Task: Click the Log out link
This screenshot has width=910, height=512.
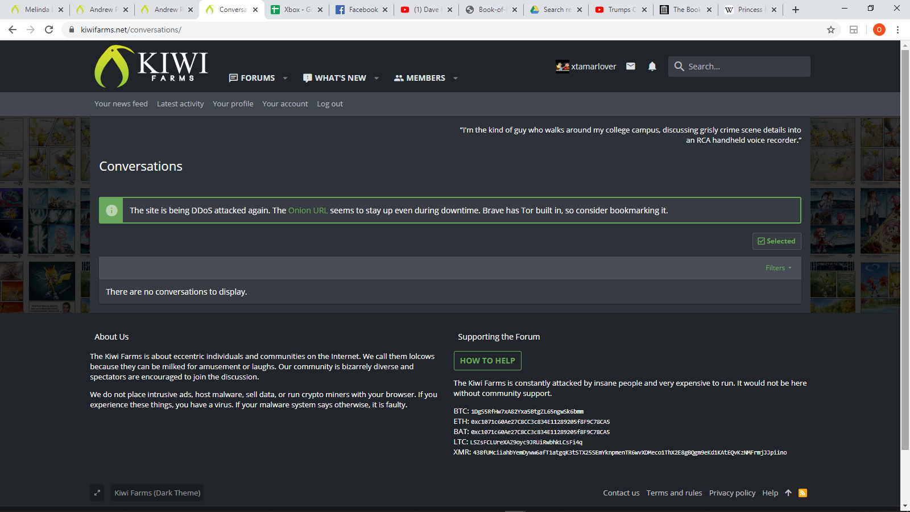Action: [330, 104]
